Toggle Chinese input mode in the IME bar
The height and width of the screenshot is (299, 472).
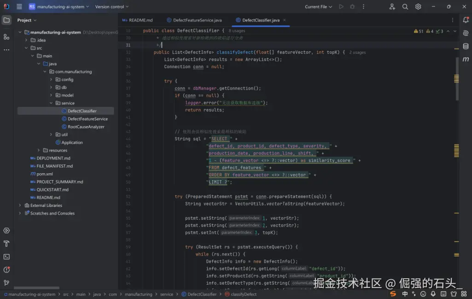pos(405,293)
